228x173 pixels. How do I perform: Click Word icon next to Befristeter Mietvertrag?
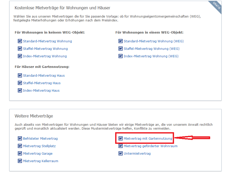click(20, 139)
